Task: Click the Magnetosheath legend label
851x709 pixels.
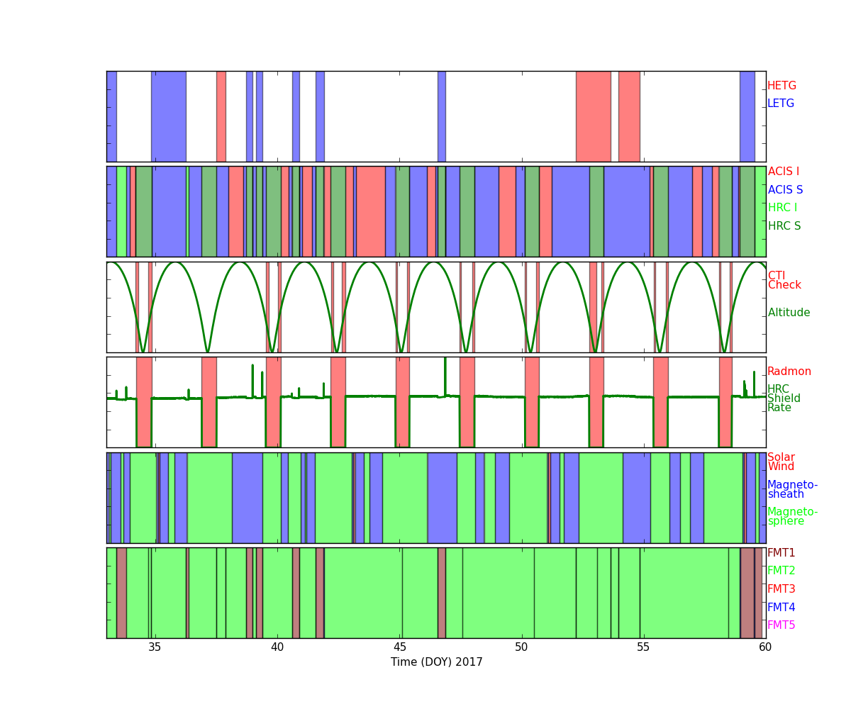Action: (792, 490)
